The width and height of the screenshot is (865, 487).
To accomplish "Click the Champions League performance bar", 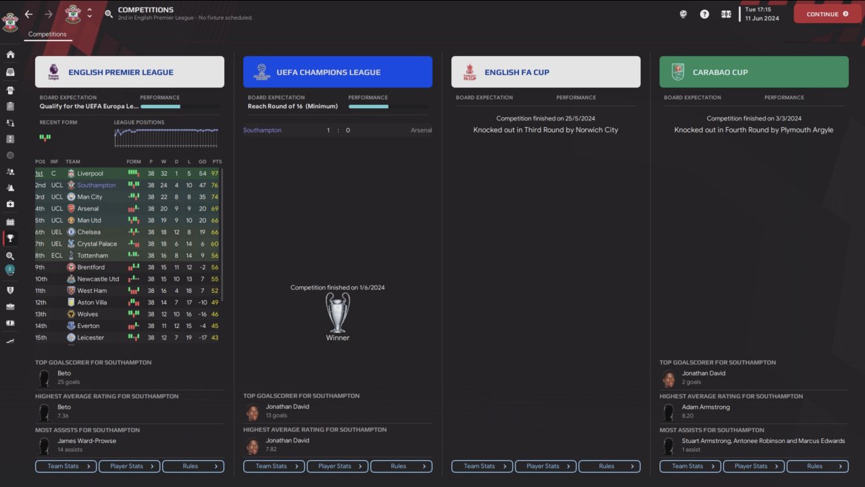I will click(x=388, y=106).
